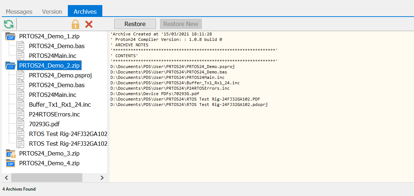The height and width of the screenshot is (196, 414).
Task: Click the PRTOS24_Demo_4.zip folder icon
Action: coord(11,163)
